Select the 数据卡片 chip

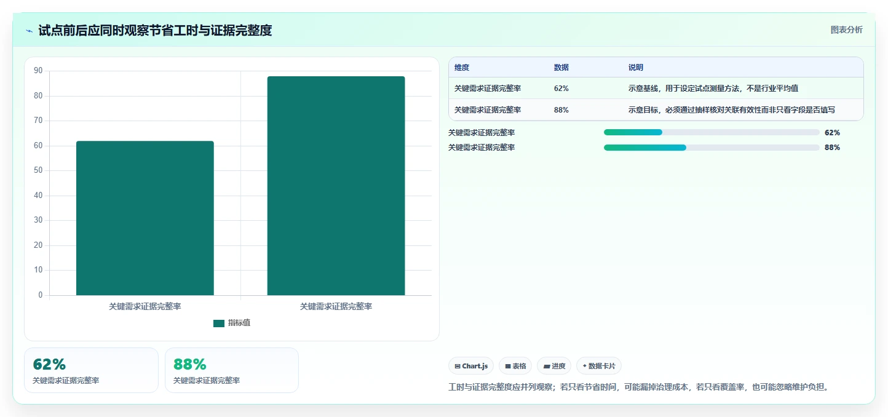coord(599,366)
